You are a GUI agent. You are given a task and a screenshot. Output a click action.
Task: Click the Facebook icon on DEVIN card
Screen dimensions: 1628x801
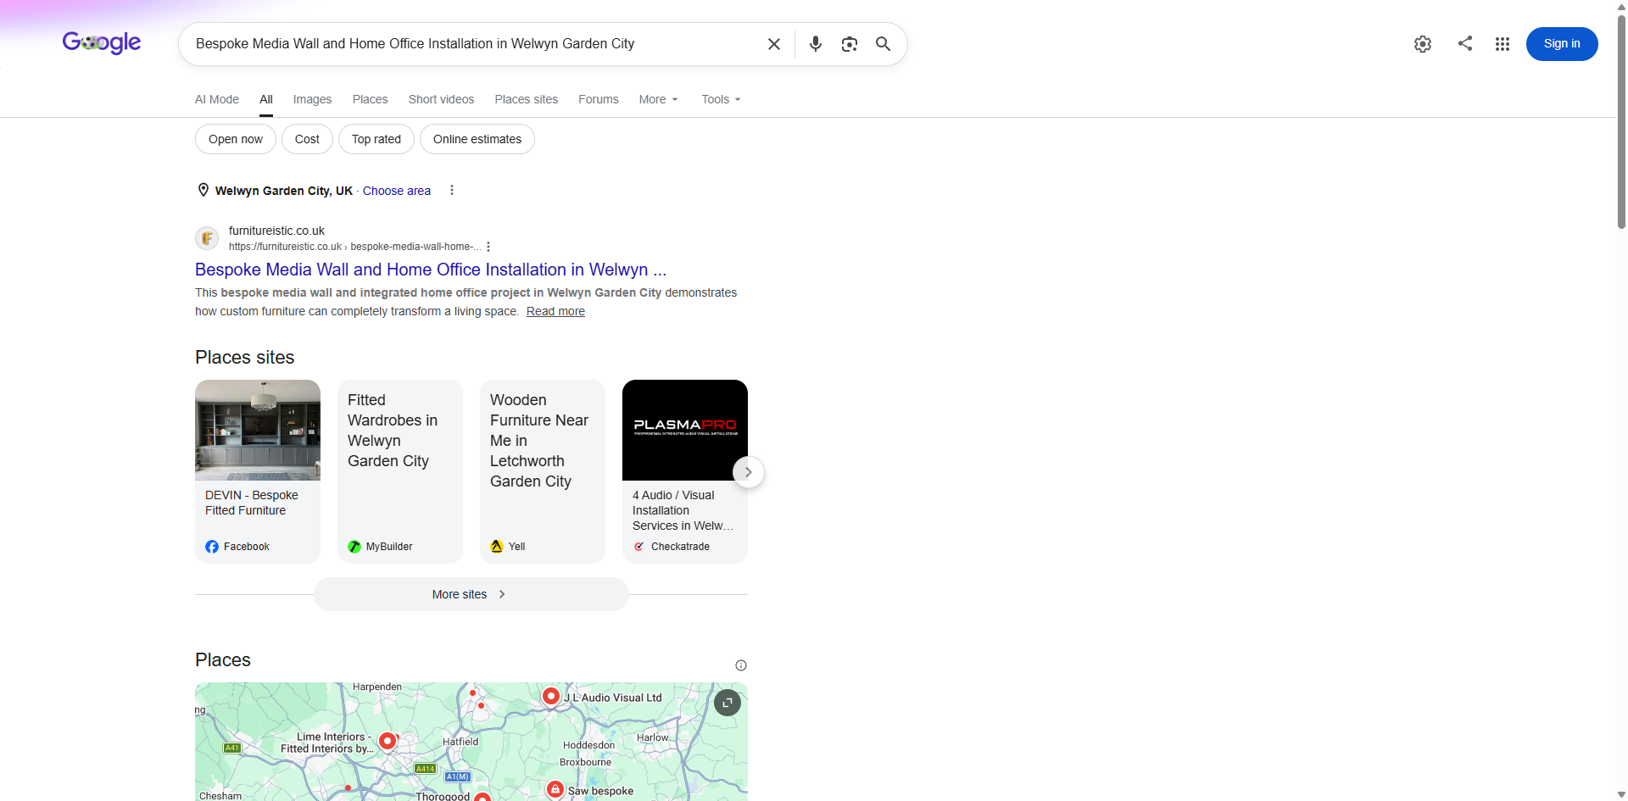click(x=212, y=547)
